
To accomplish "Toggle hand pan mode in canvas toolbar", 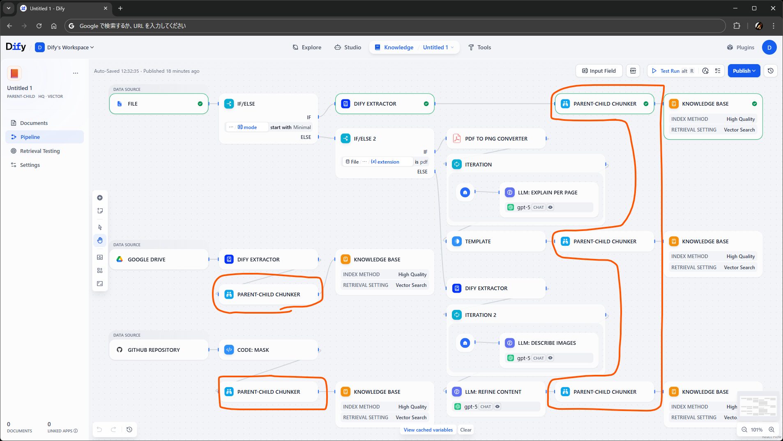I will click(100, 240).
